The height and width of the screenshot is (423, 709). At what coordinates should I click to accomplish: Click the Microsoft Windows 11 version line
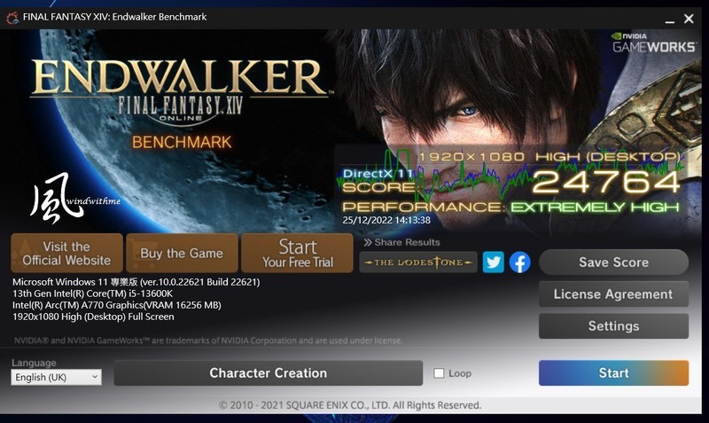(x=136, y=282)
